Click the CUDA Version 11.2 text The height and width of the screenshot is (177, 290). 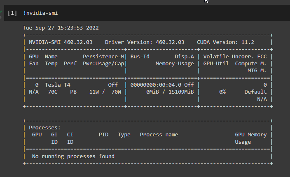coord(231,42)
